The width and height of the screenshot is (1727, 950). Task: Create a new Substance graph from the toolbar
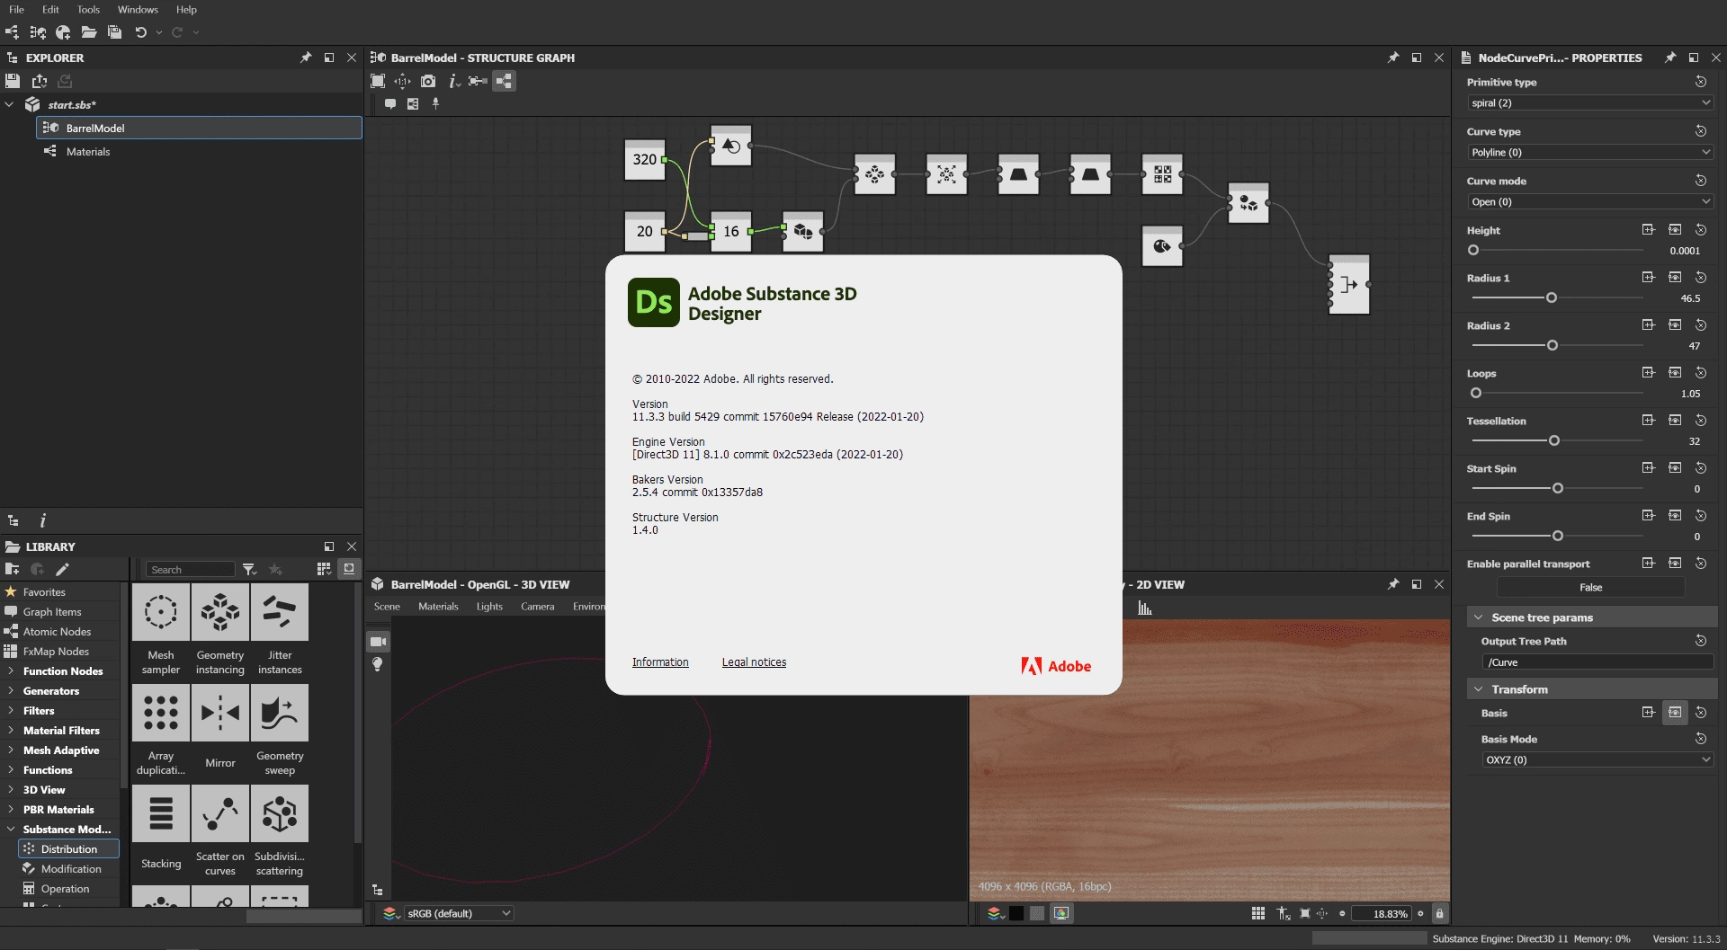tap(12, 32)
